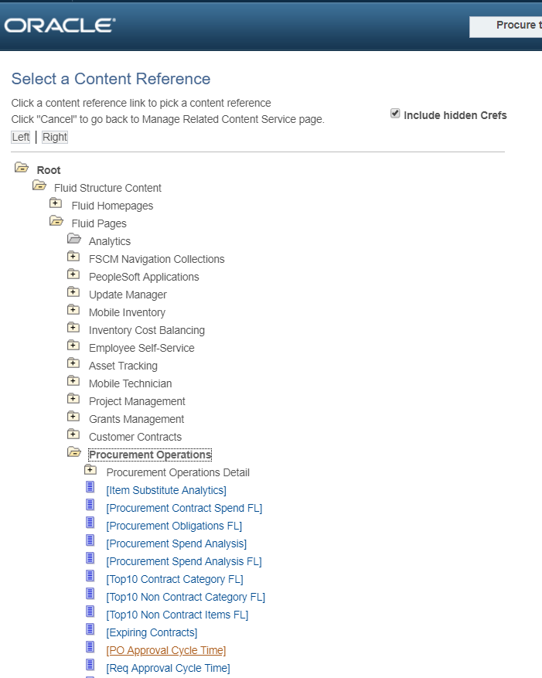This screenshot has height=678, width=542.
Task: Click the Req Approval Cycle Time document icon
Action: coord(90,665)
